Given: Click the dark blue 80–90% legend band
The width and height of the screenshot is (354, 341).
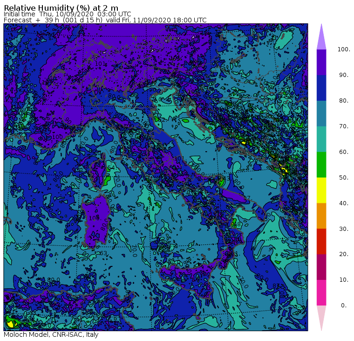Looking at the screenshot, I should coord(321,88).
